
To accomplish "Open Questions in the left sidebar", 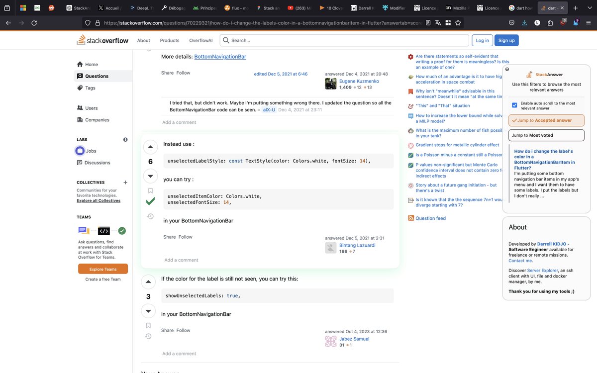I will (103, 76).
